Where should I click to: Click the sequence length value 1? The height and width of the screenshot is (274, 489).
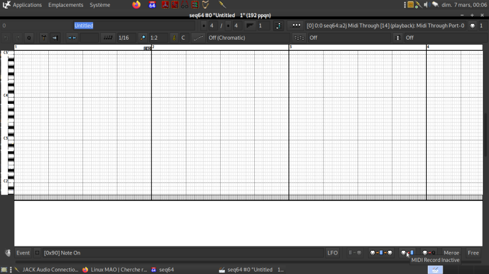click(x=263, y=26)
